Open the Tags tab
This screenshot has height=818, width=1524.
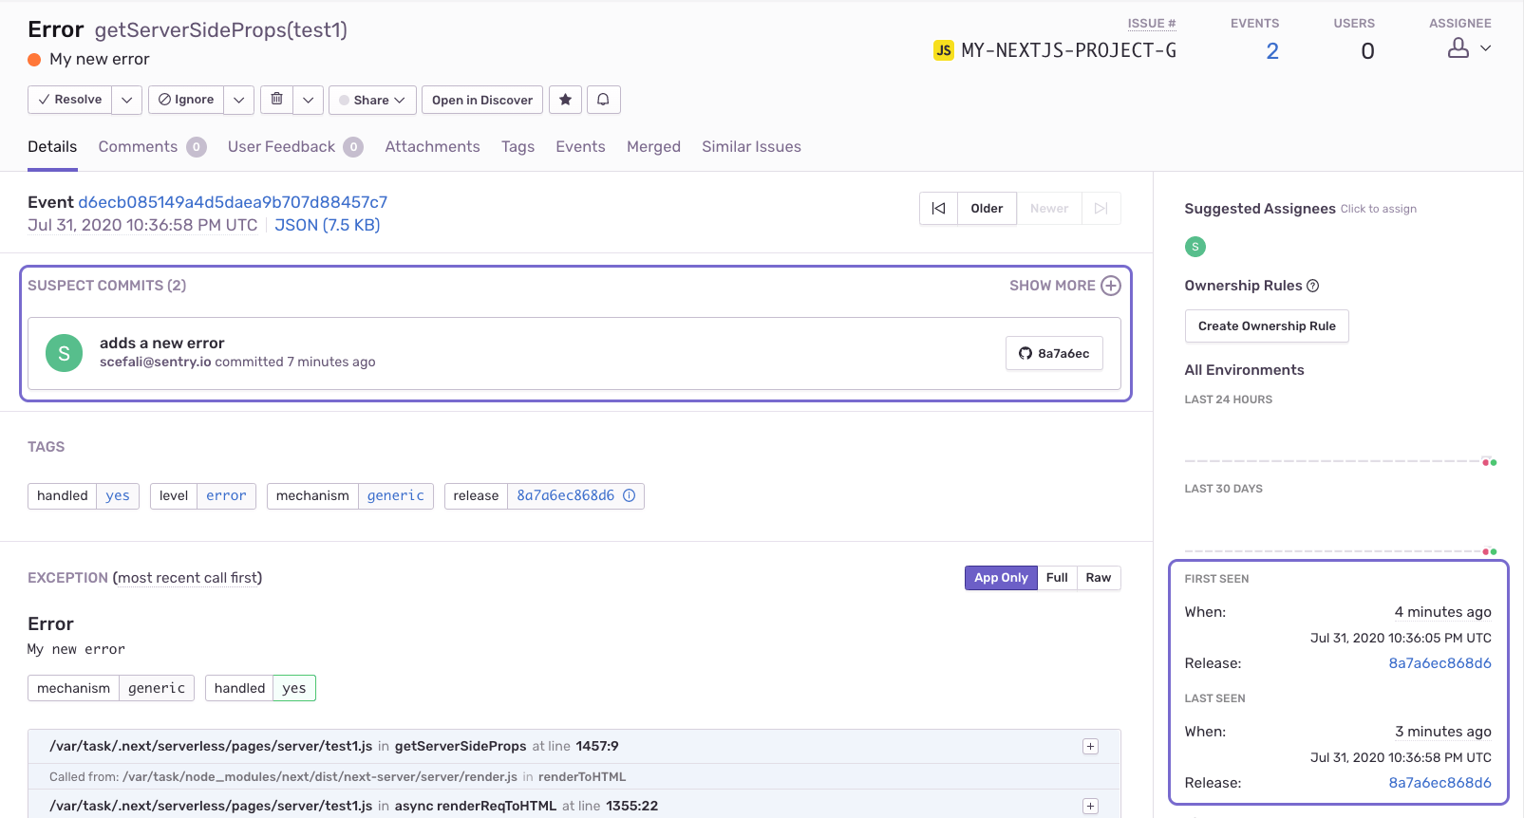[x=517, y=147]
